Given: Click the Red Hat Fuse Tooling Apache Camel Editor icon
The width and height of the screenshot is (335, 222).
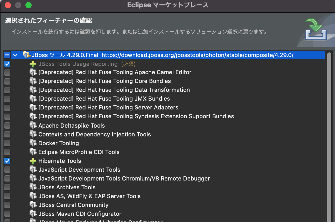Looking at the screenshot, I should point(33,72).
